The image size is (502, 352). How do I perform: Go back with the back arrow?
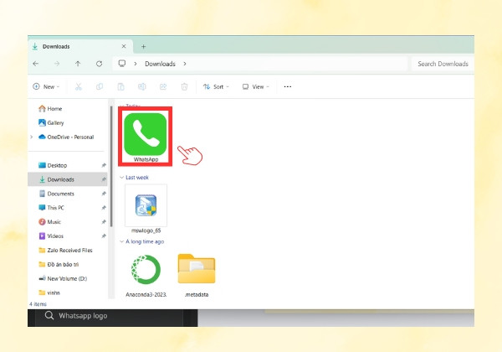[36, 64]
